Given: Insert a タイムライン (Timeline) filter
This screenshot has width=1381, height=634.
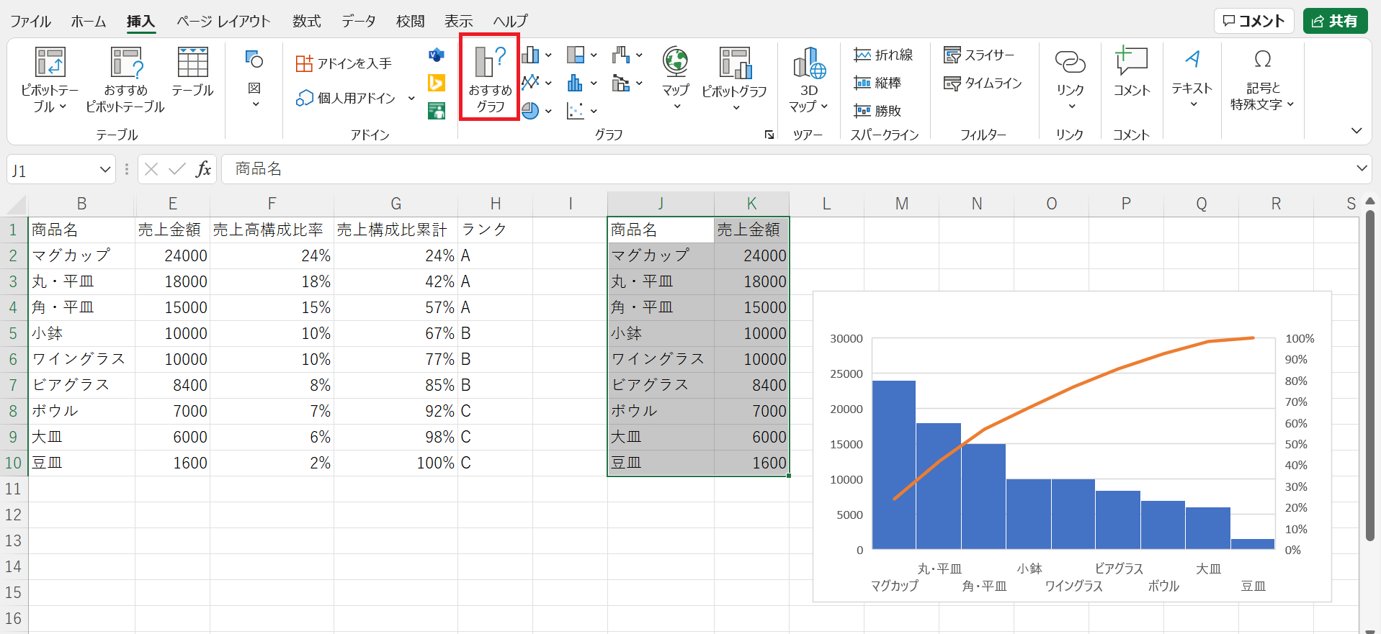Looking at the screenshot, I should 983,83.
